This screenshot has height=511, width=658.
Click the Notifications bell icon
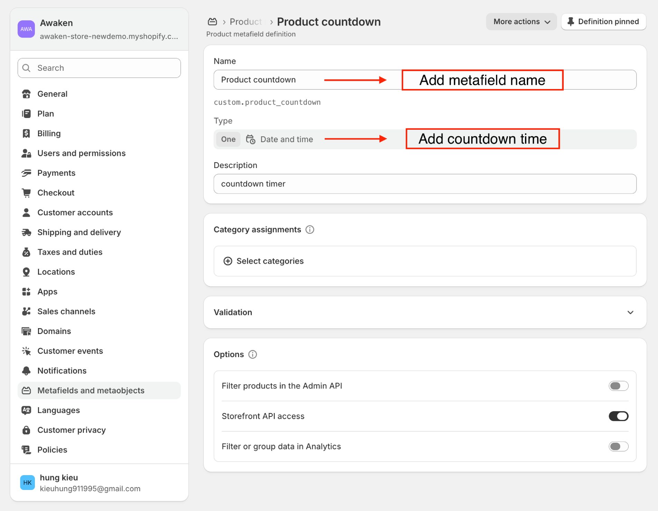(26, 371)
